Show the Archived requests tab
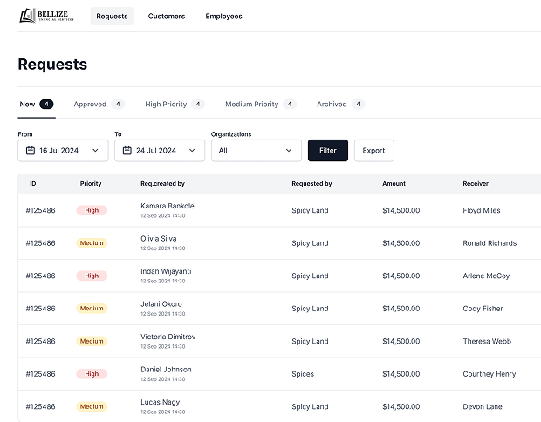 [332, 105]
